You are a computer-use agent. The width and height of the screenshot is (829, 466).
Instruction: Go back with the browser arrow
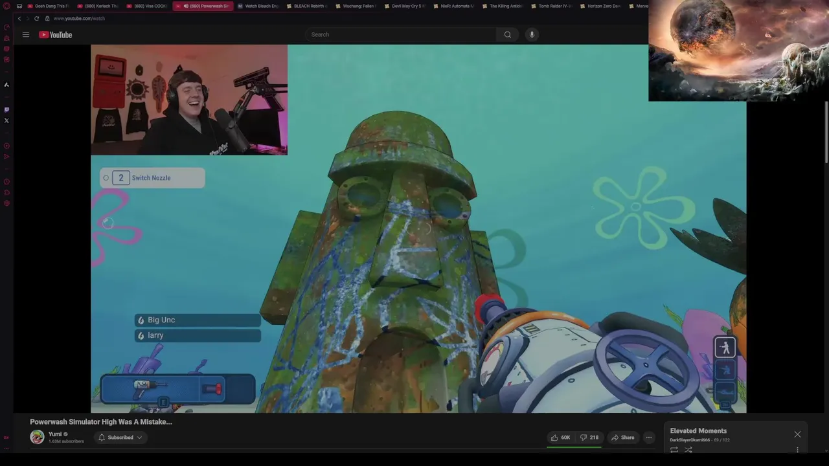pyautogui.click(x=19, y=18)
